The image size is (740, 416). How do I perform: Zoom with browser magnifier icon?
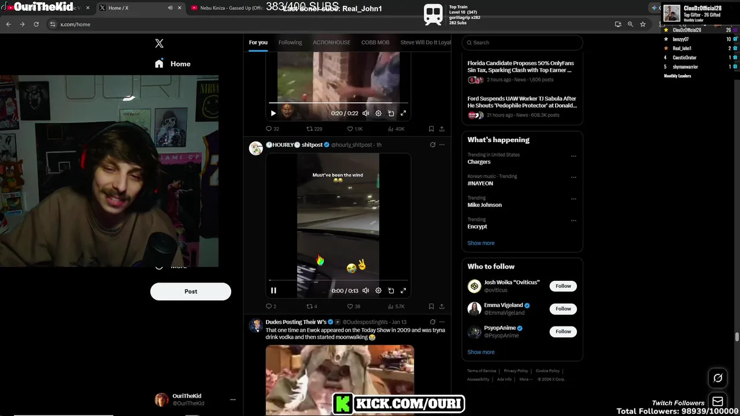click(x=630, y=24)
